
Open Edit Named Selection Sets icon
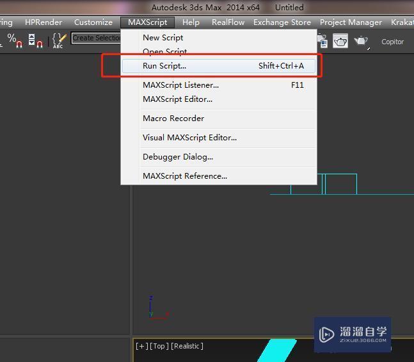pyautogui.click(x=60, y=40)
